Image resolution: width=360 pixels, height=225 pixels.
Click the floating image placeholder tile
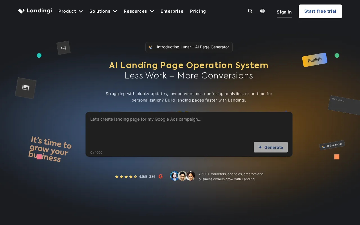click(26, 88)
